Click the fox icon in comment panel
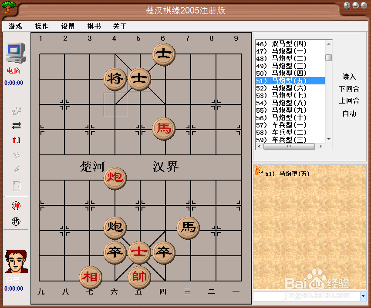 pos(259,171)
